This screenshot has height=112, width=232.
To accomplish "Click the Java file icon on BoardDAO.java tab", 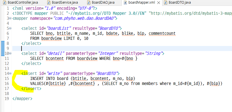I will click(89, 3).
